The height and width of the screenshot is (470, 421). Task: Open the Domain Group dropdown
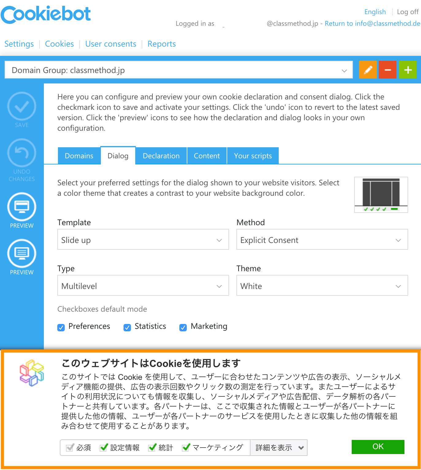coord(179,70)
